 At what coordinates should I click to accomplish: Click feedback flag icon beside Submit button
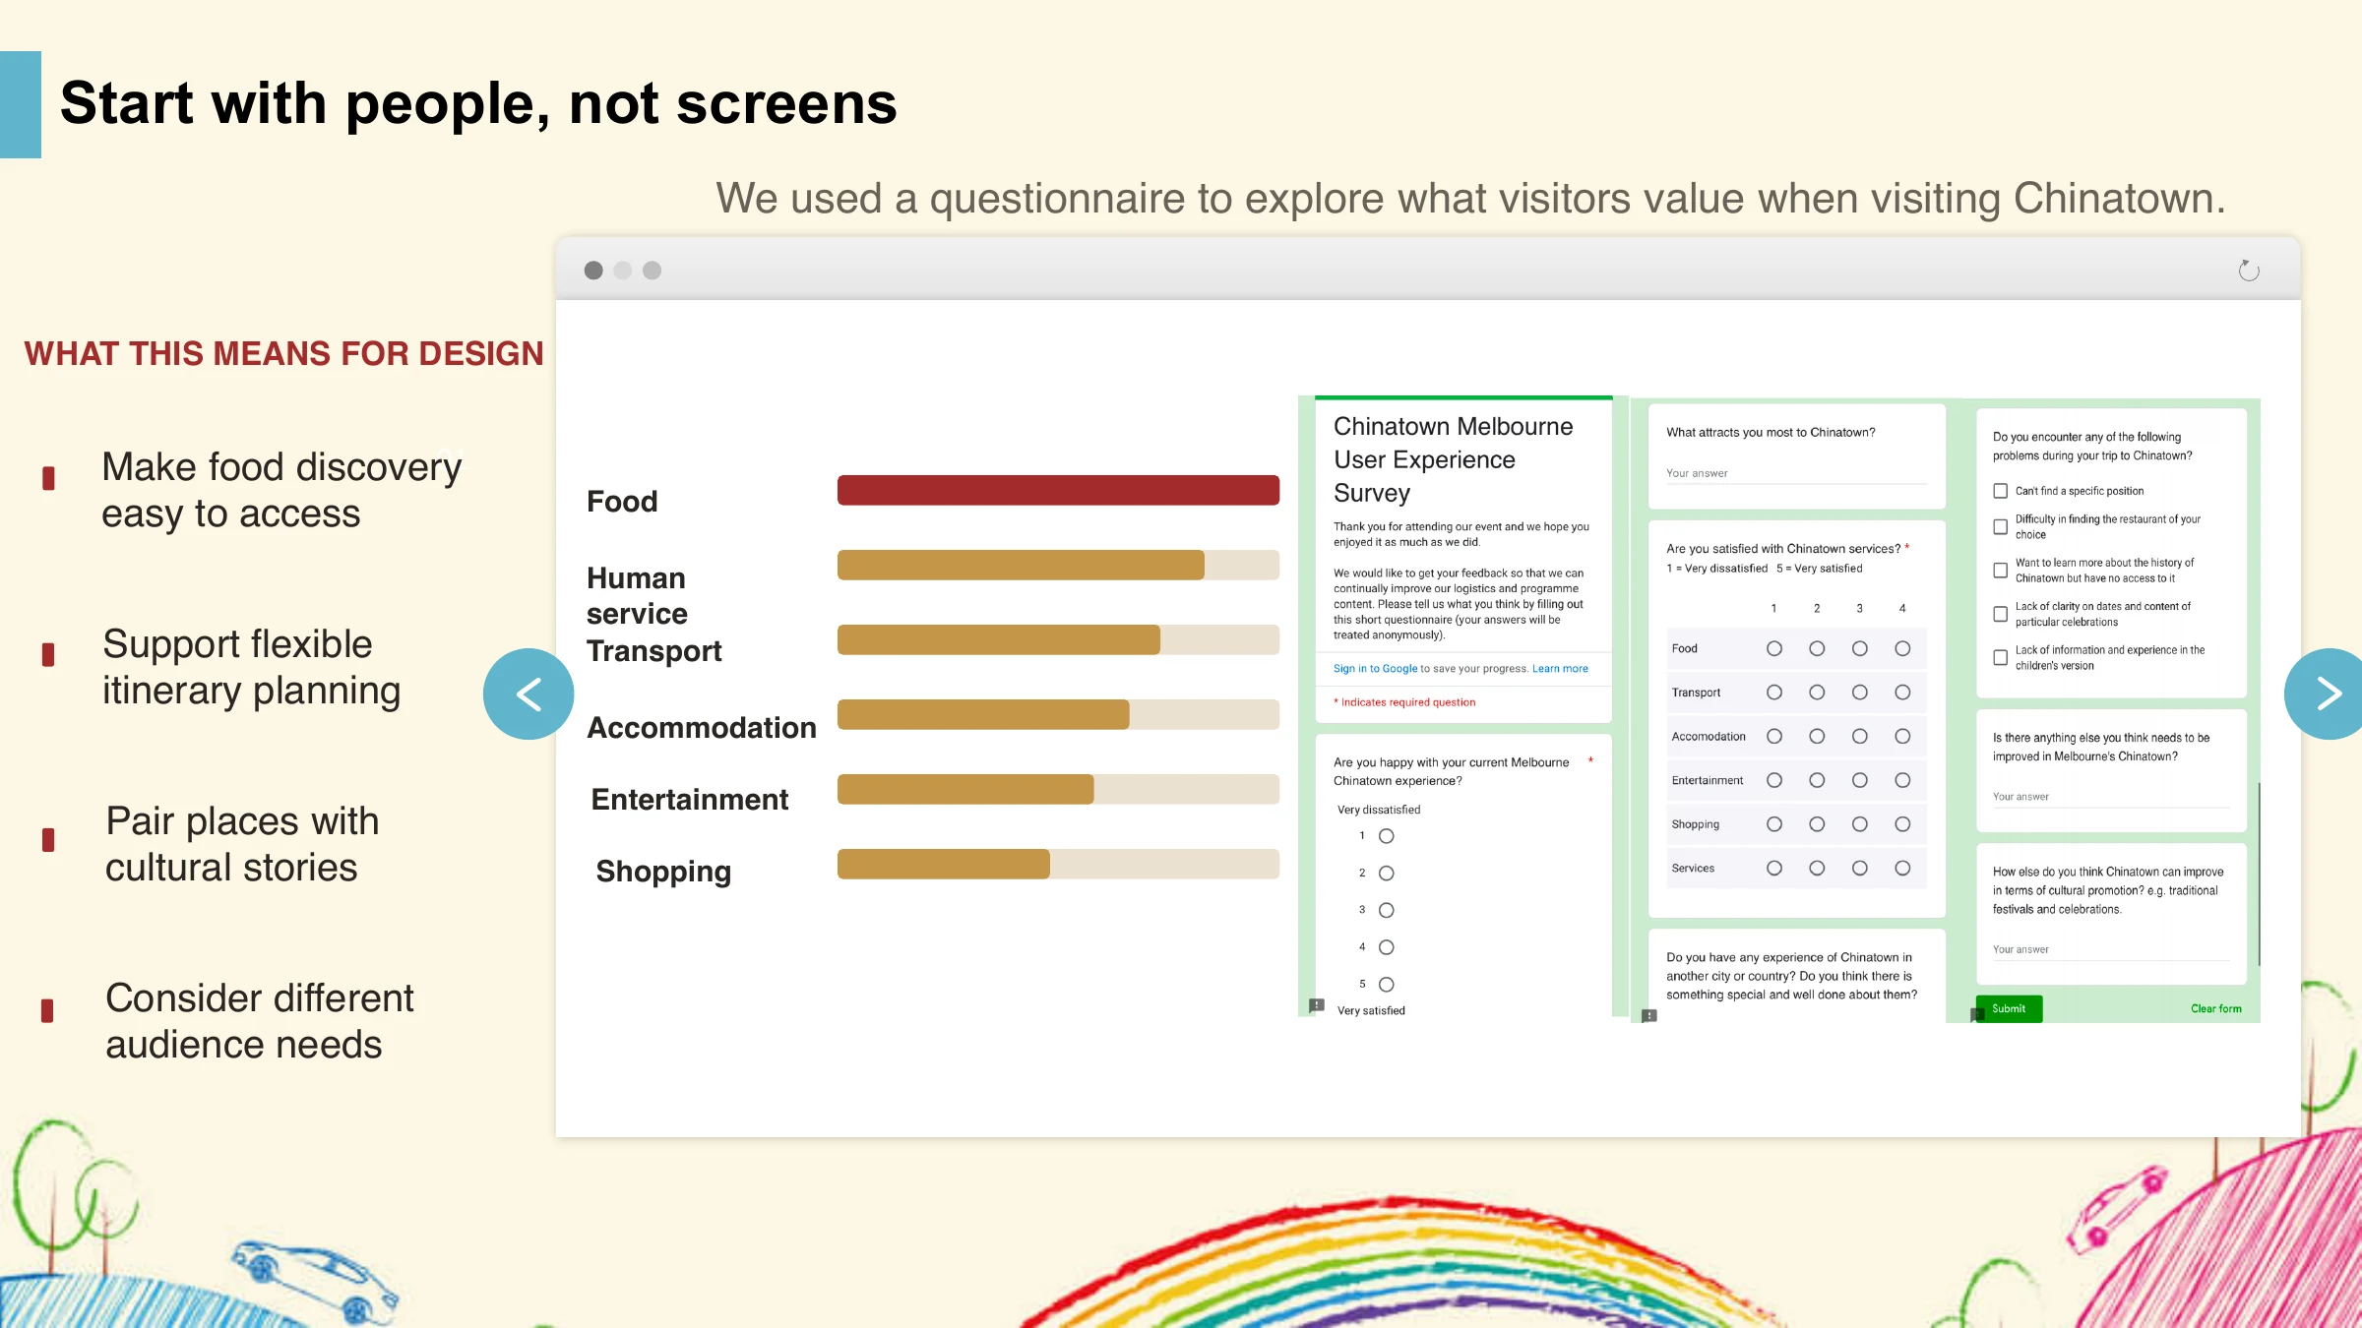pos(1976,1014)
